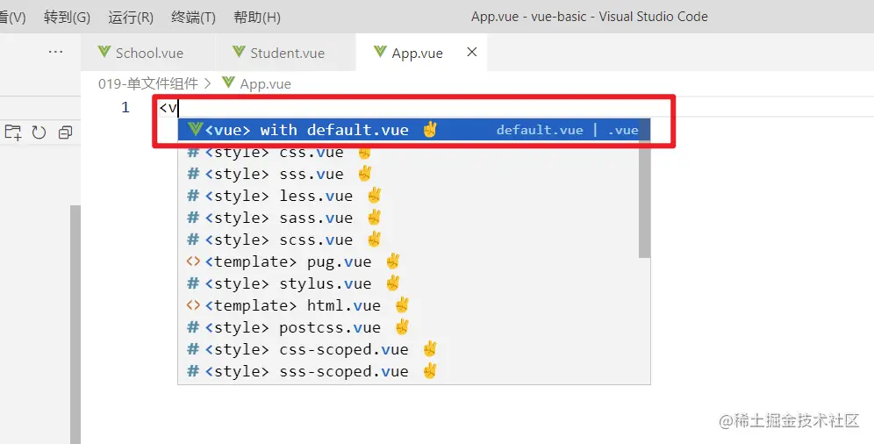Pick the <style> sss.vue suggestion
The image size is (874, 444).
pos(409,174)
